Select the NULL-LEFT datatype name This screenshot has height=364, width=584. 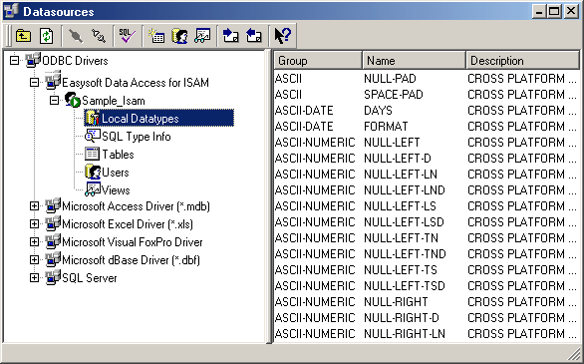(392, 143)
